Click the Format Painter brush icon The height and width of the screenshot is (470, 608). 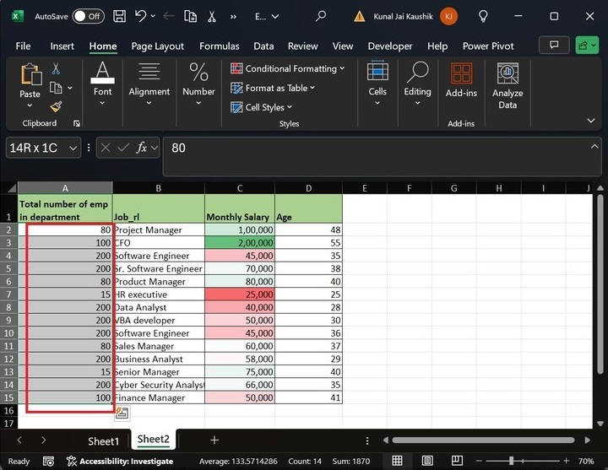[x=56, y=106]
